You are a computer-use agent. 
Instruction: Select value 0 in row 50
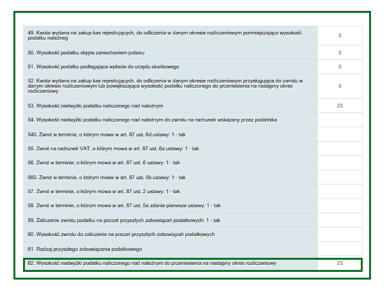point(340,52)
